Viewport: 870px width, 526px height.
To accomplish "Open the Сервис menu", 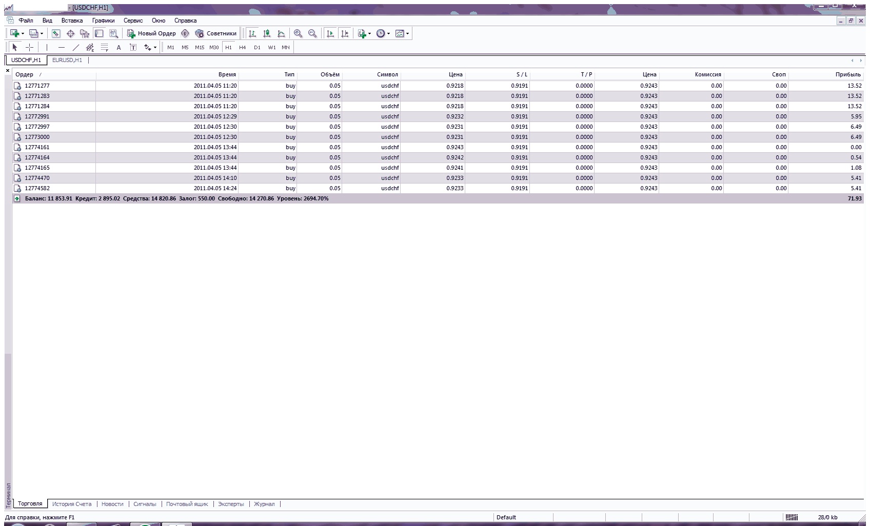I will [x=133, y=21].
